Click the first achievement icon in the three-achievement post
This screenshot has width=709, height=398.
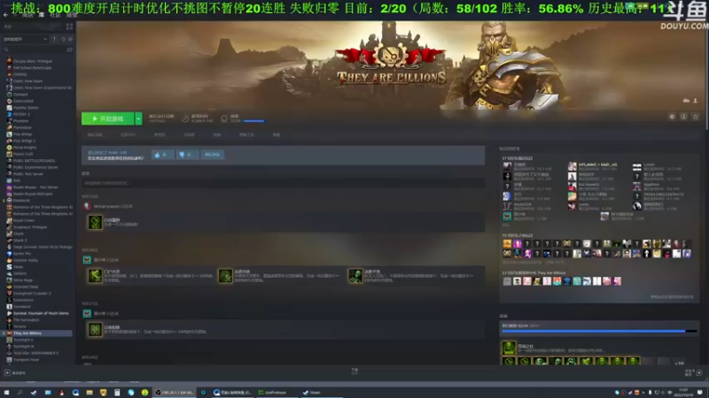coord(95,276)
